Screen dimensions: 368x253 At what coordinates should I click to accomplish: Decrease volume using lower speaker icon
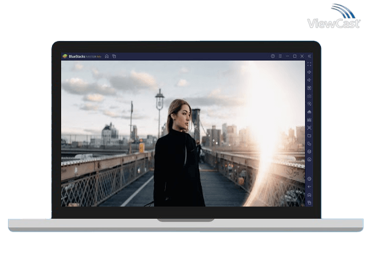point(309,80)
